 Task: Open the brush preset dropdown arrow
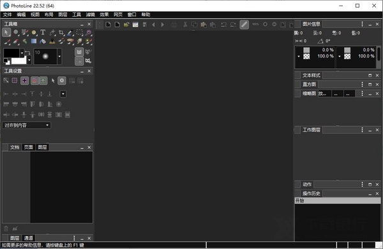click(59, 56)
